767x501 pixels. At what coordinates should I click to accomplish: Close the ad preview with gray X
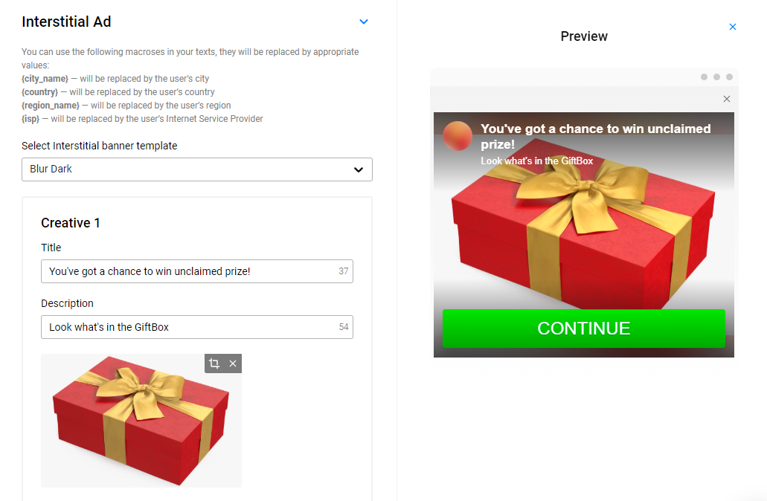click(x=726, y=99)
